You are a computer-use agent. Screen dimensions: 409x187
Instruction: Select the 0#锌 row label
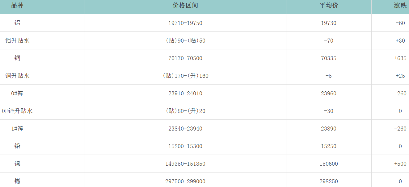pos(17,93)
